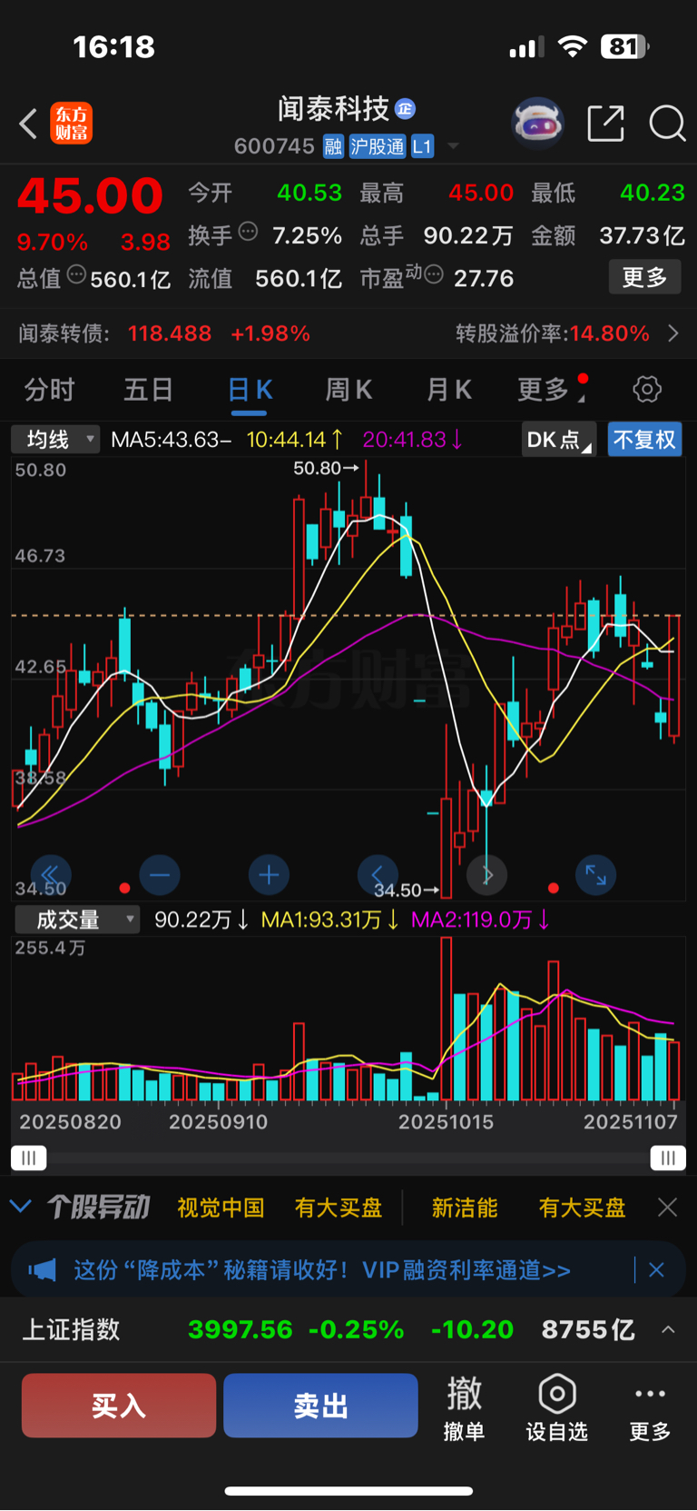Tap the MA20 41.83 purple label
The width and height of the screenshot is (697, 1511).
413,440
